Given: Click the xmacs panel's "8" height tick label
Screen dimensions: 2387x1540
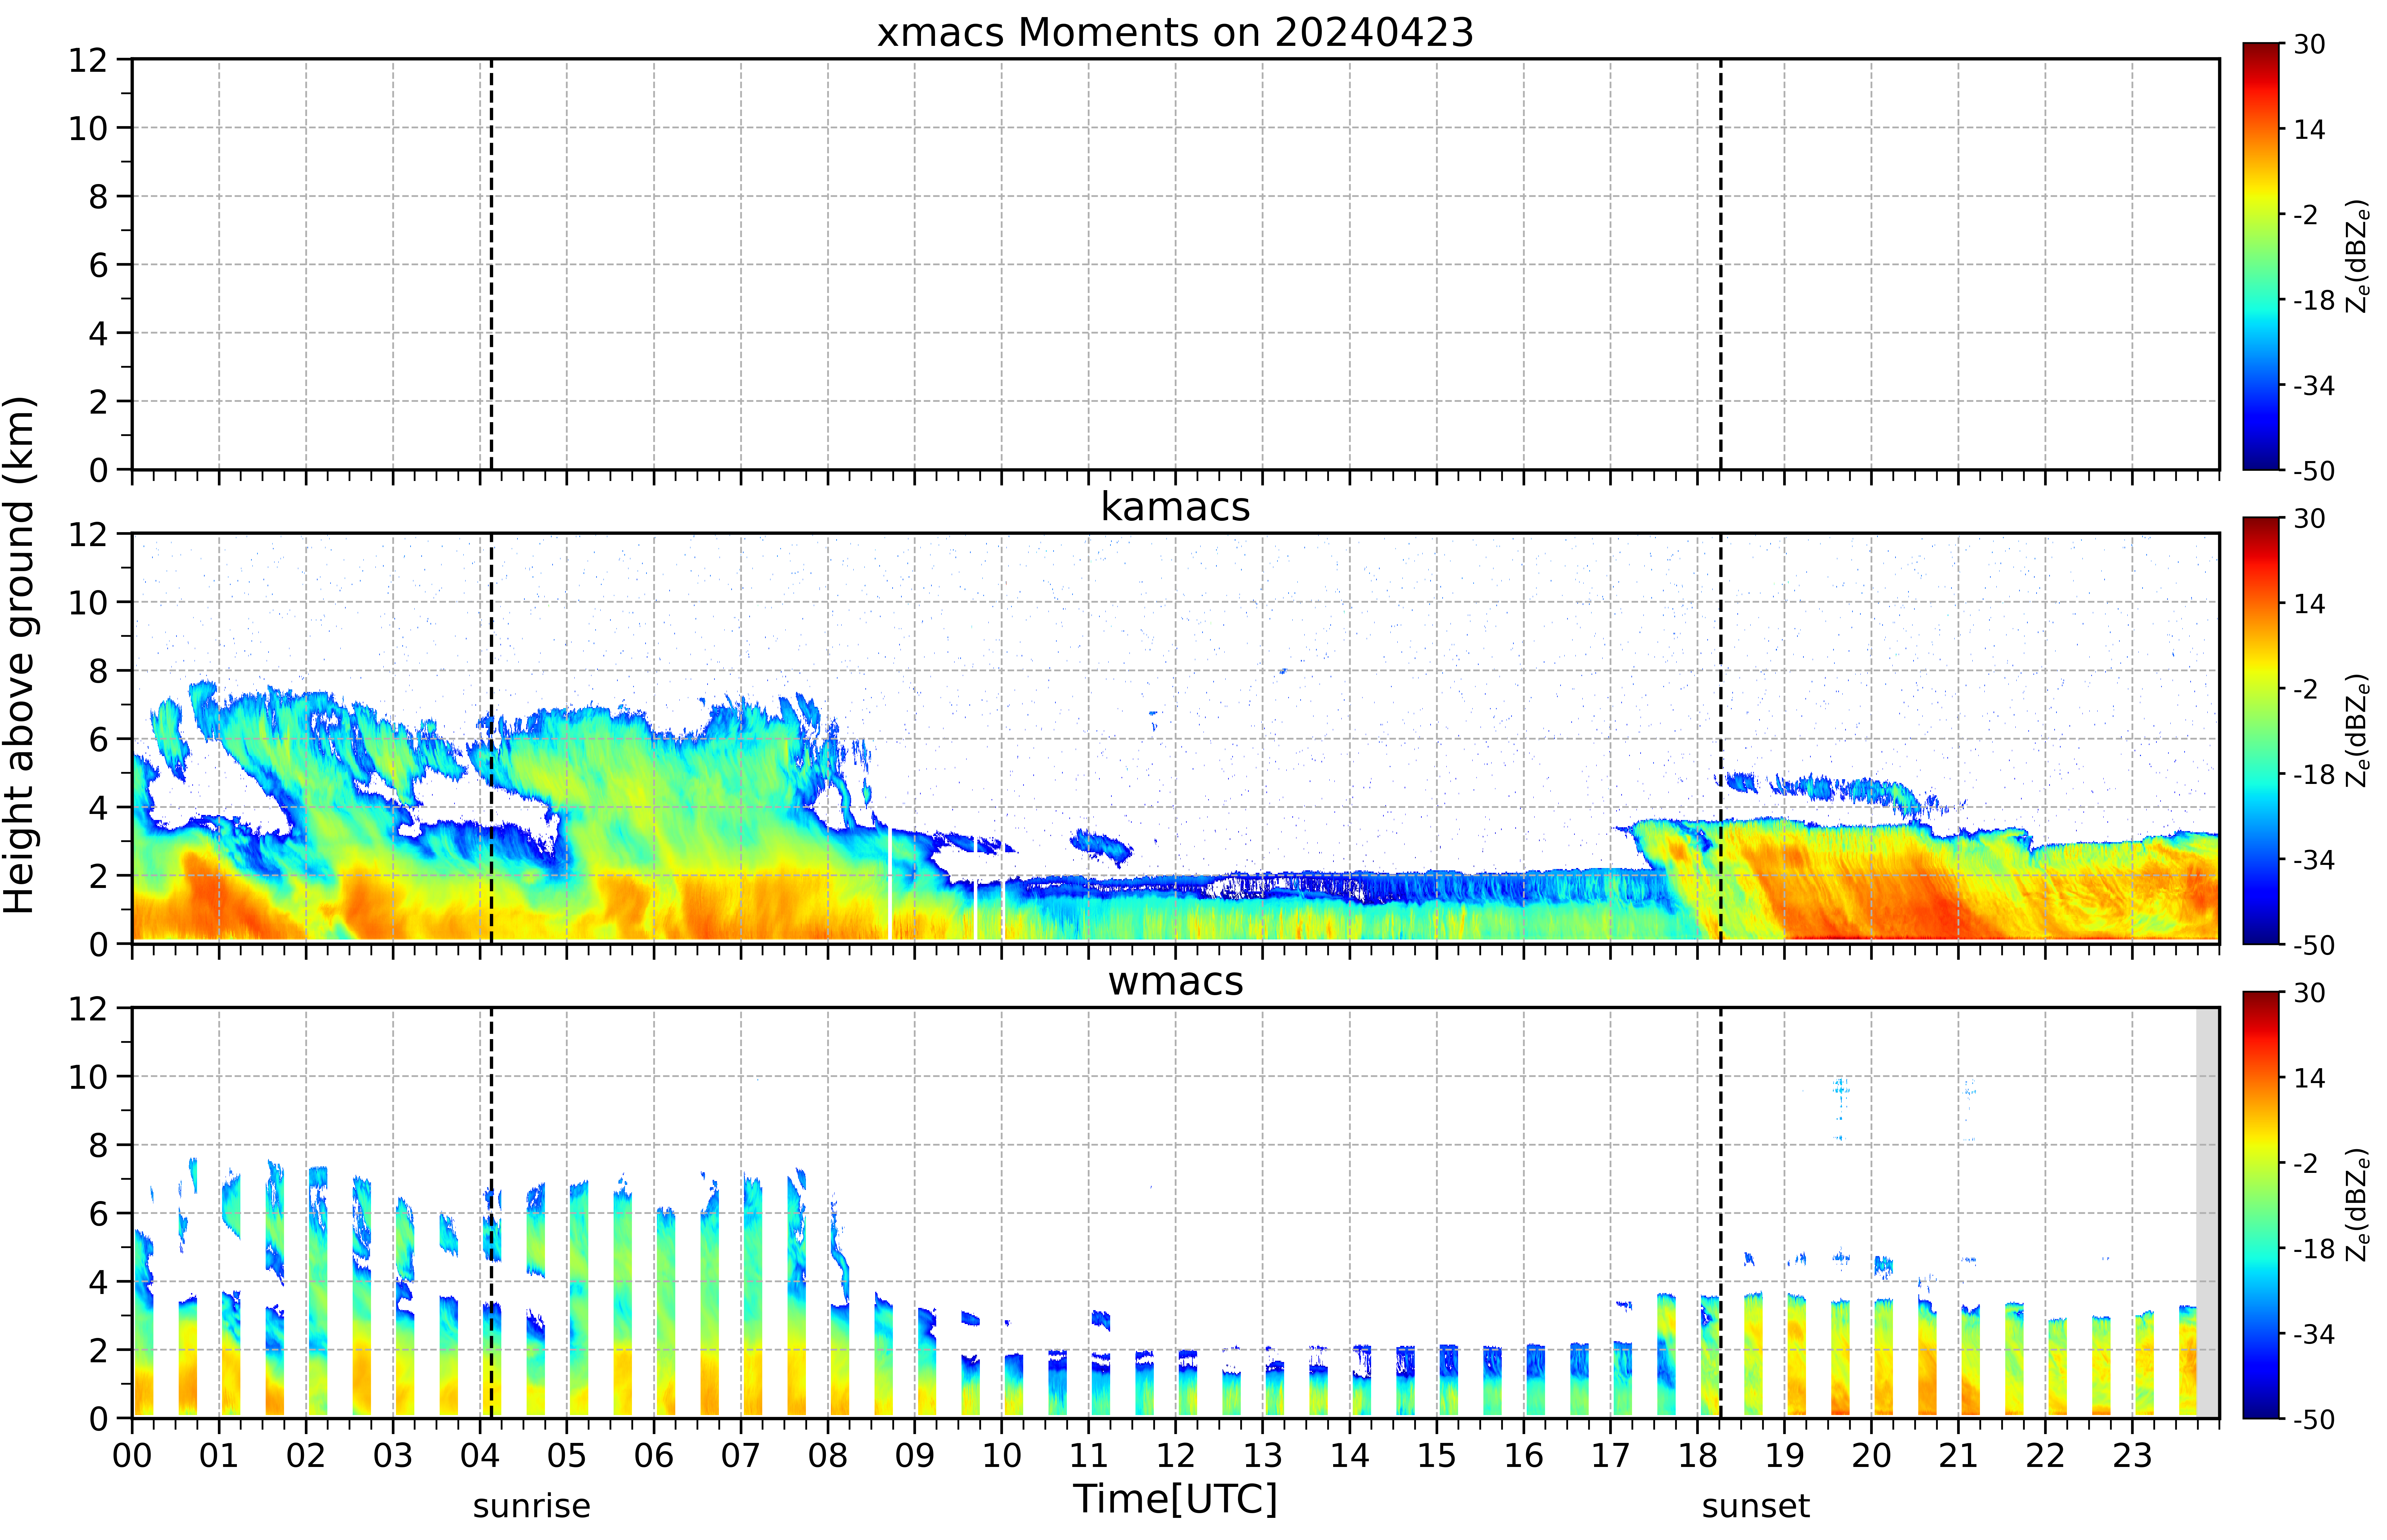Looking at the screenshot, I should tap(98, 197).
